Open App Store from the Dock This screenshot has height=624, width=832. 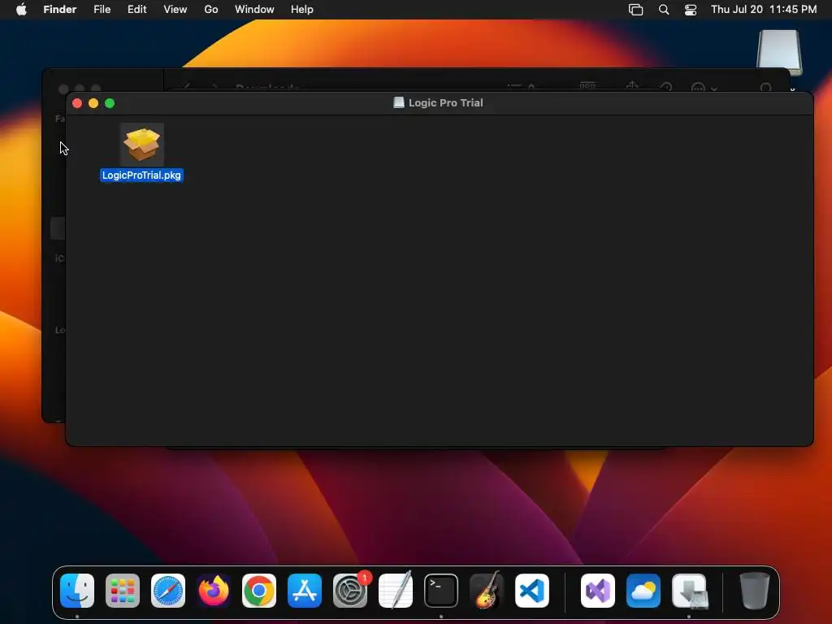click(305, 591)
